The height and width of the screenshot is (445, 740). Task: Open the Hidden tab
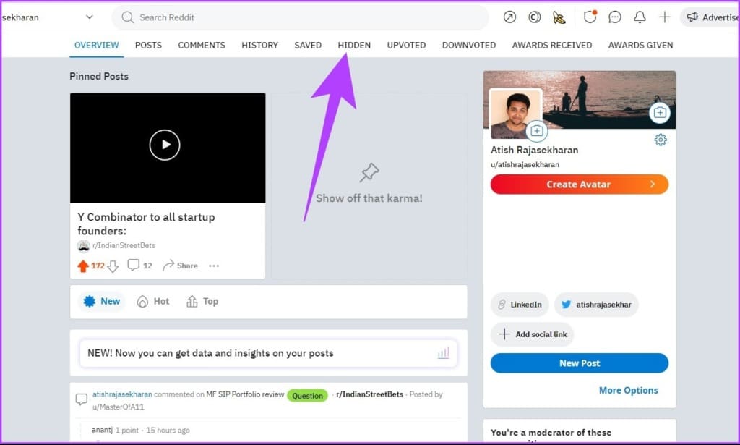pos(354,46)
